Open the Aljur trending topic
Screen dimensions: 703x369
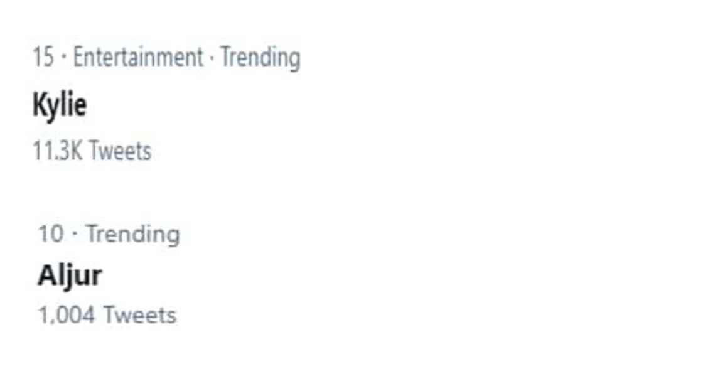pyautogui.click(x=69, y=275)
